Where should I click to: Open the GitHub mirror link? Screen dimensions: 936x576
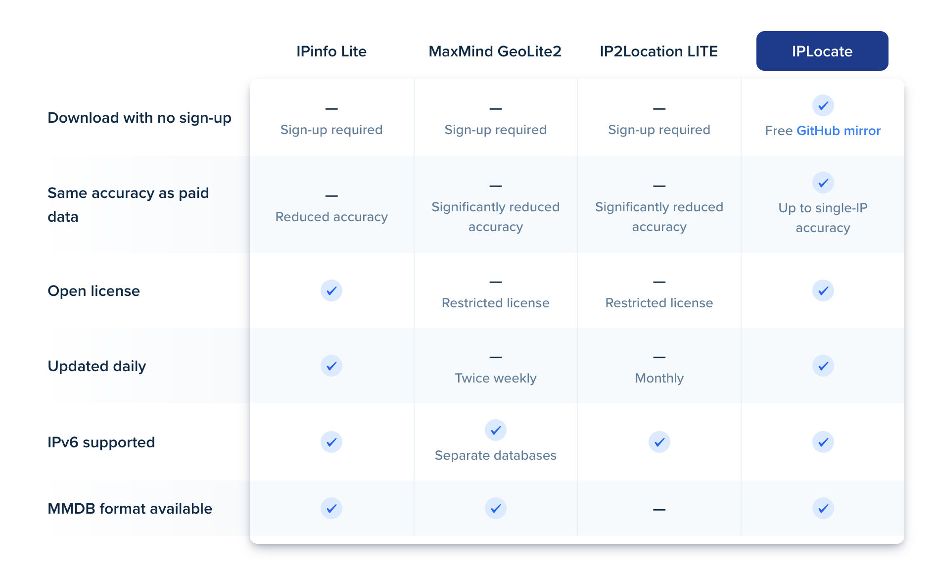(839, 131)
